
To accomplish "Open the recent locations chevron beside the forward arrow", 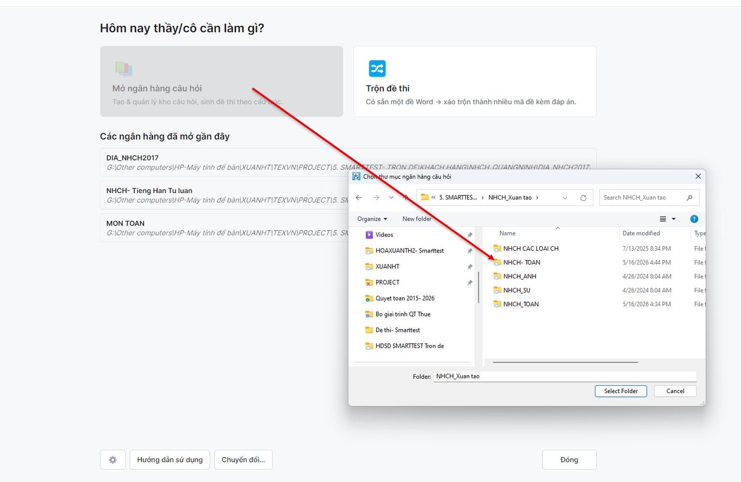I will coord(391,197).
